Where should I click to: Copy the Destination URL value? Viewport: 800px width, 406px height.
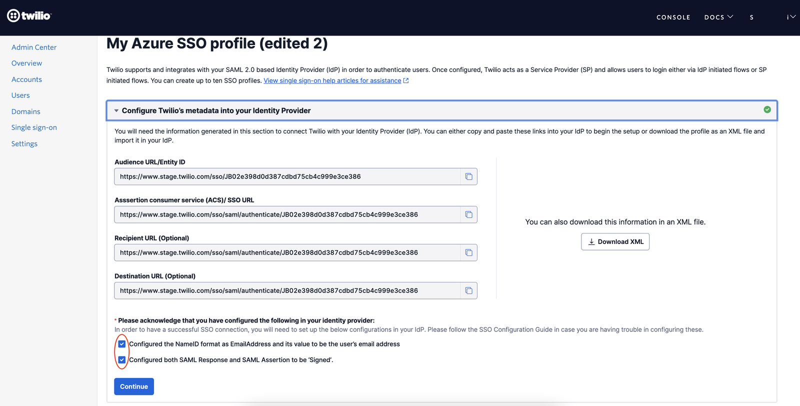pyautogui.click(x=468, y=290)
